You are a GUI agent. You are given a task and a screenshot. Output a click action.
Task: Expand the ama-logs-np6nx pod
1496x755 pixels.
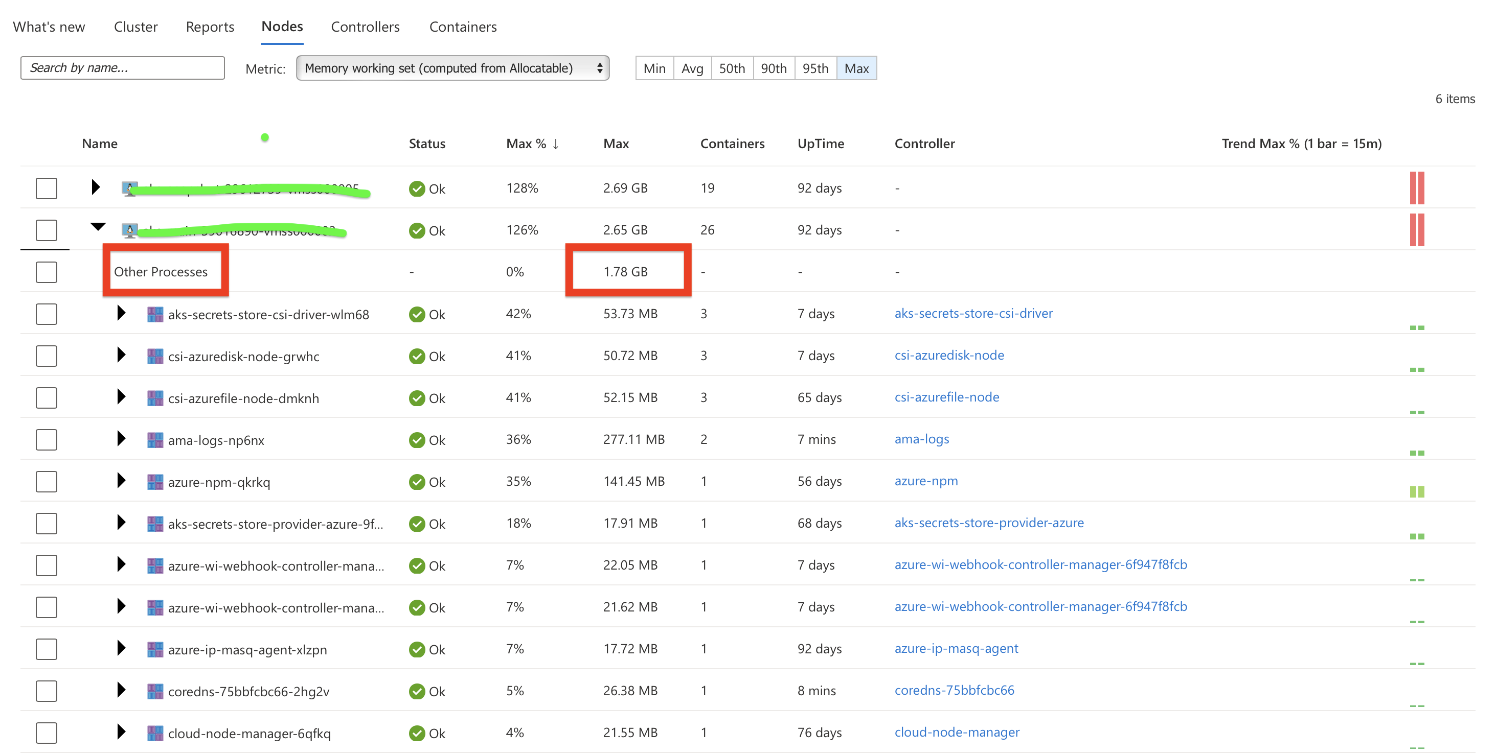121,438
